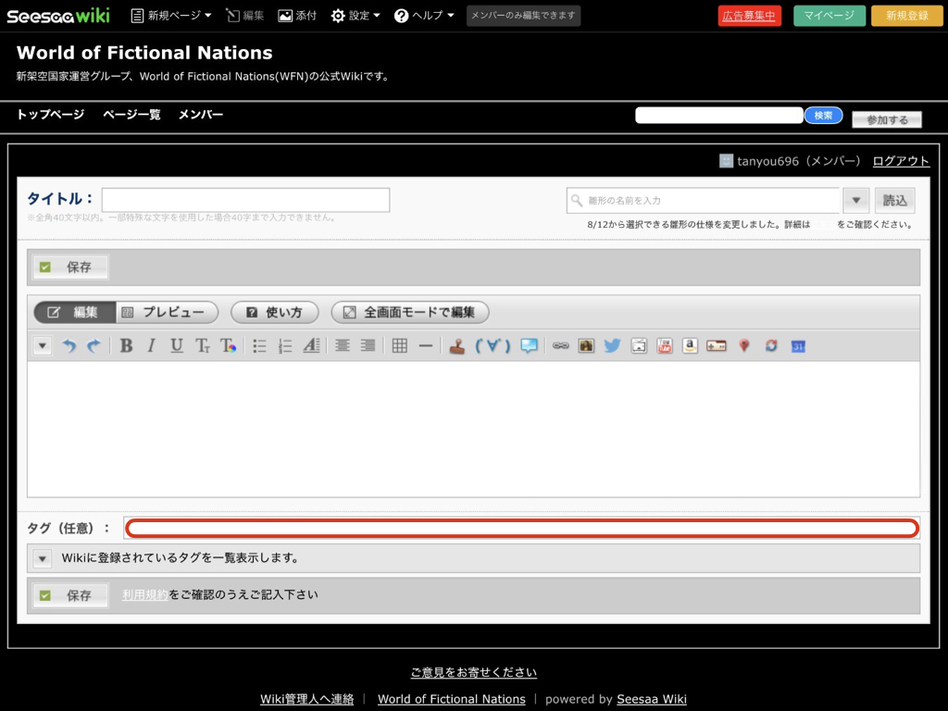
Task: Go to トップページ
Action: (x=50, y=114)
